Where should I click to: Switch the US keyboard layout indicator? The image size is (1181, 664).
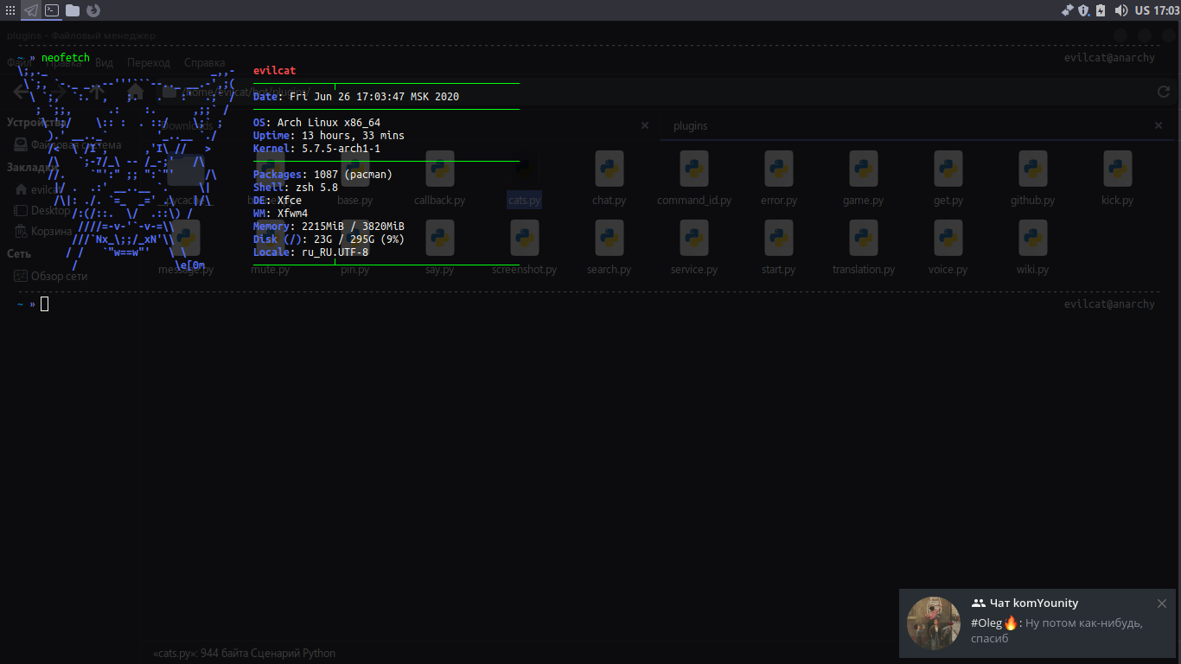pos(1142,10)
